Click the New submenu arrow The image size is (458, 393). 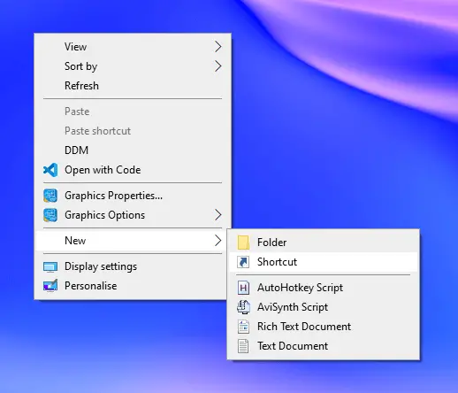point(218,241)
